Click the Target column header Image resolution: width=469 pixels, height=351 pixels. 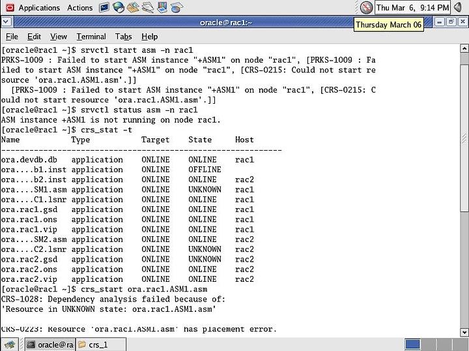(x=155, y=140)
